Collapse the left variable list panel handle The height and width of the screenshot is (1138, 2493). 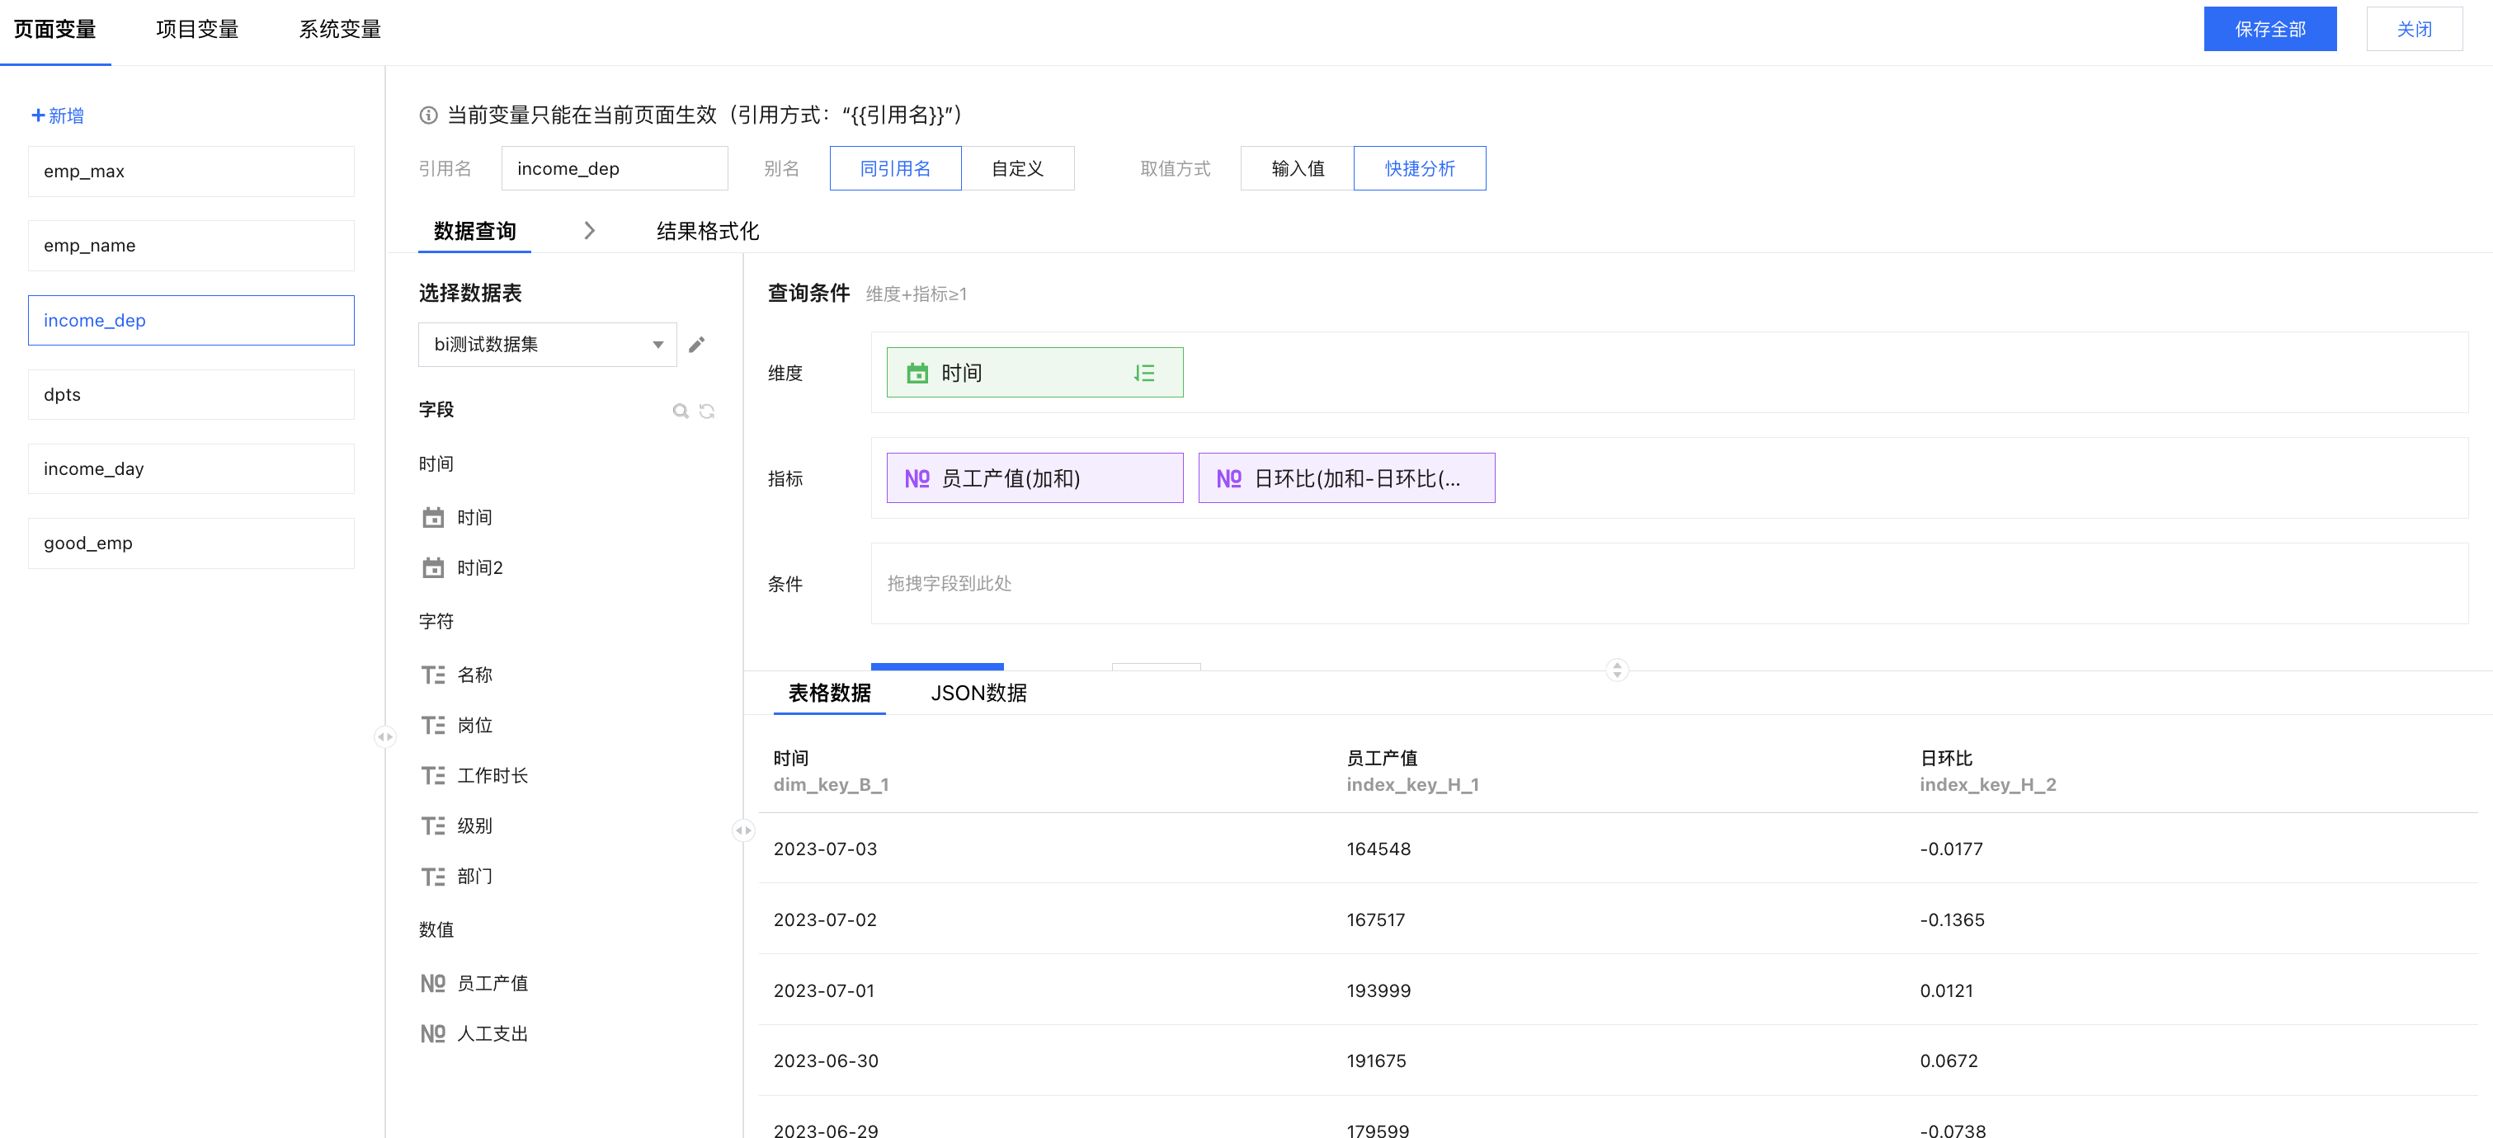[x=385, y=737]
